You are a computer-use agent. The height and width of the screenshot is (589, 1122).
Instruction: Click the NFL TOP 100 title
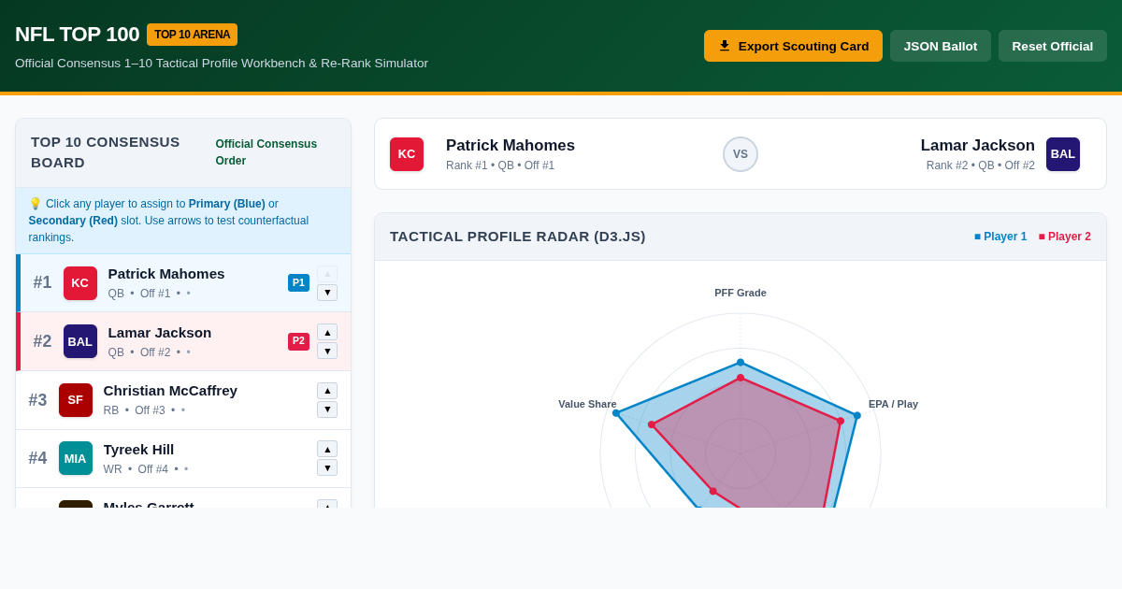pos(77,35)
